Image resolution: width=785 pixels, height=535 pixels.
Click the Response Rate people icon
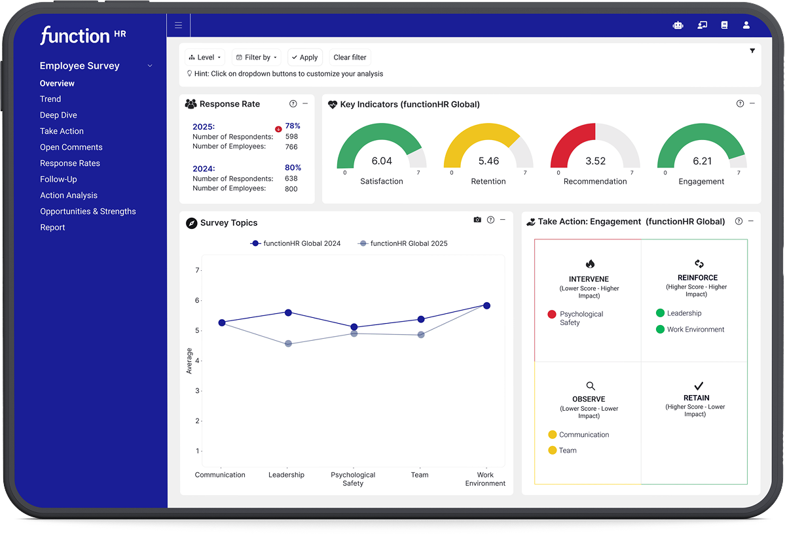191,104
